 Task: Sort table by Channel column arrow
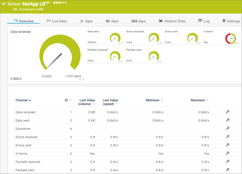coord(30,100)
